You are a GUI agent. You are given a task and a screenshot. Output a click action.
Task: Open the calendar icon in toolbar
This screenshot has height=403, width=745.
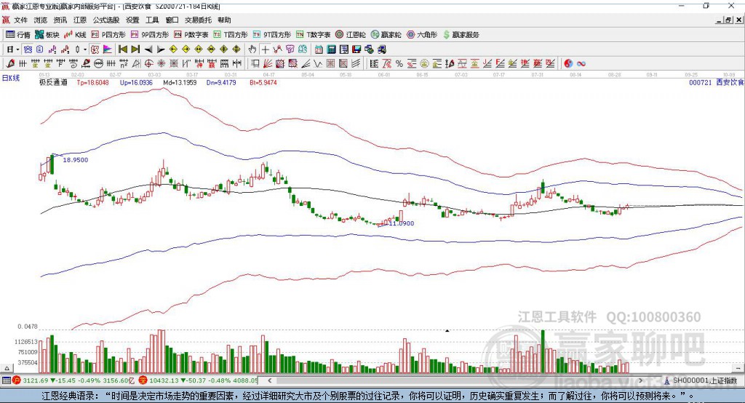[x=319, y=49]
